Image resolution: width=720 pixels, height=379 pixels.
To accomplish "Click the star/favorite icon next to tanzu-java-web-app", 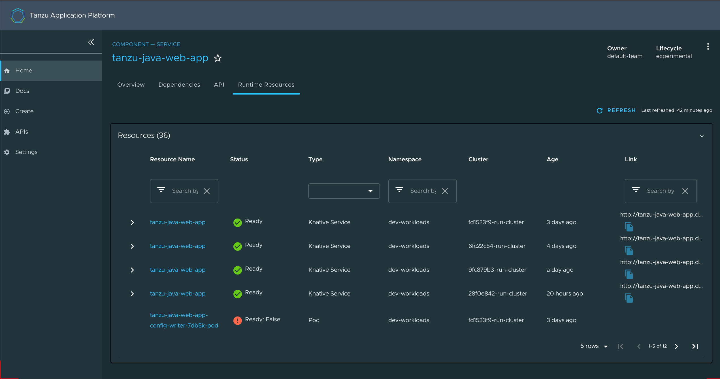I will point(218,58).
